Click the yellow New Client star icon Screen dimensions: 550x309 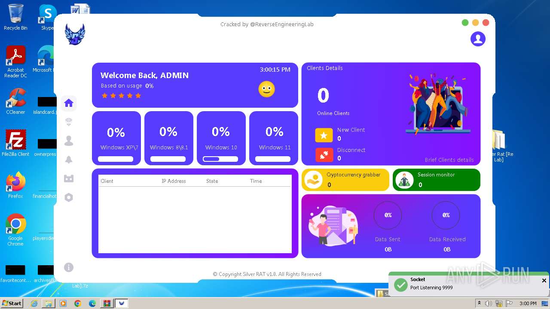pyautogui.click(x=324, y=135)
